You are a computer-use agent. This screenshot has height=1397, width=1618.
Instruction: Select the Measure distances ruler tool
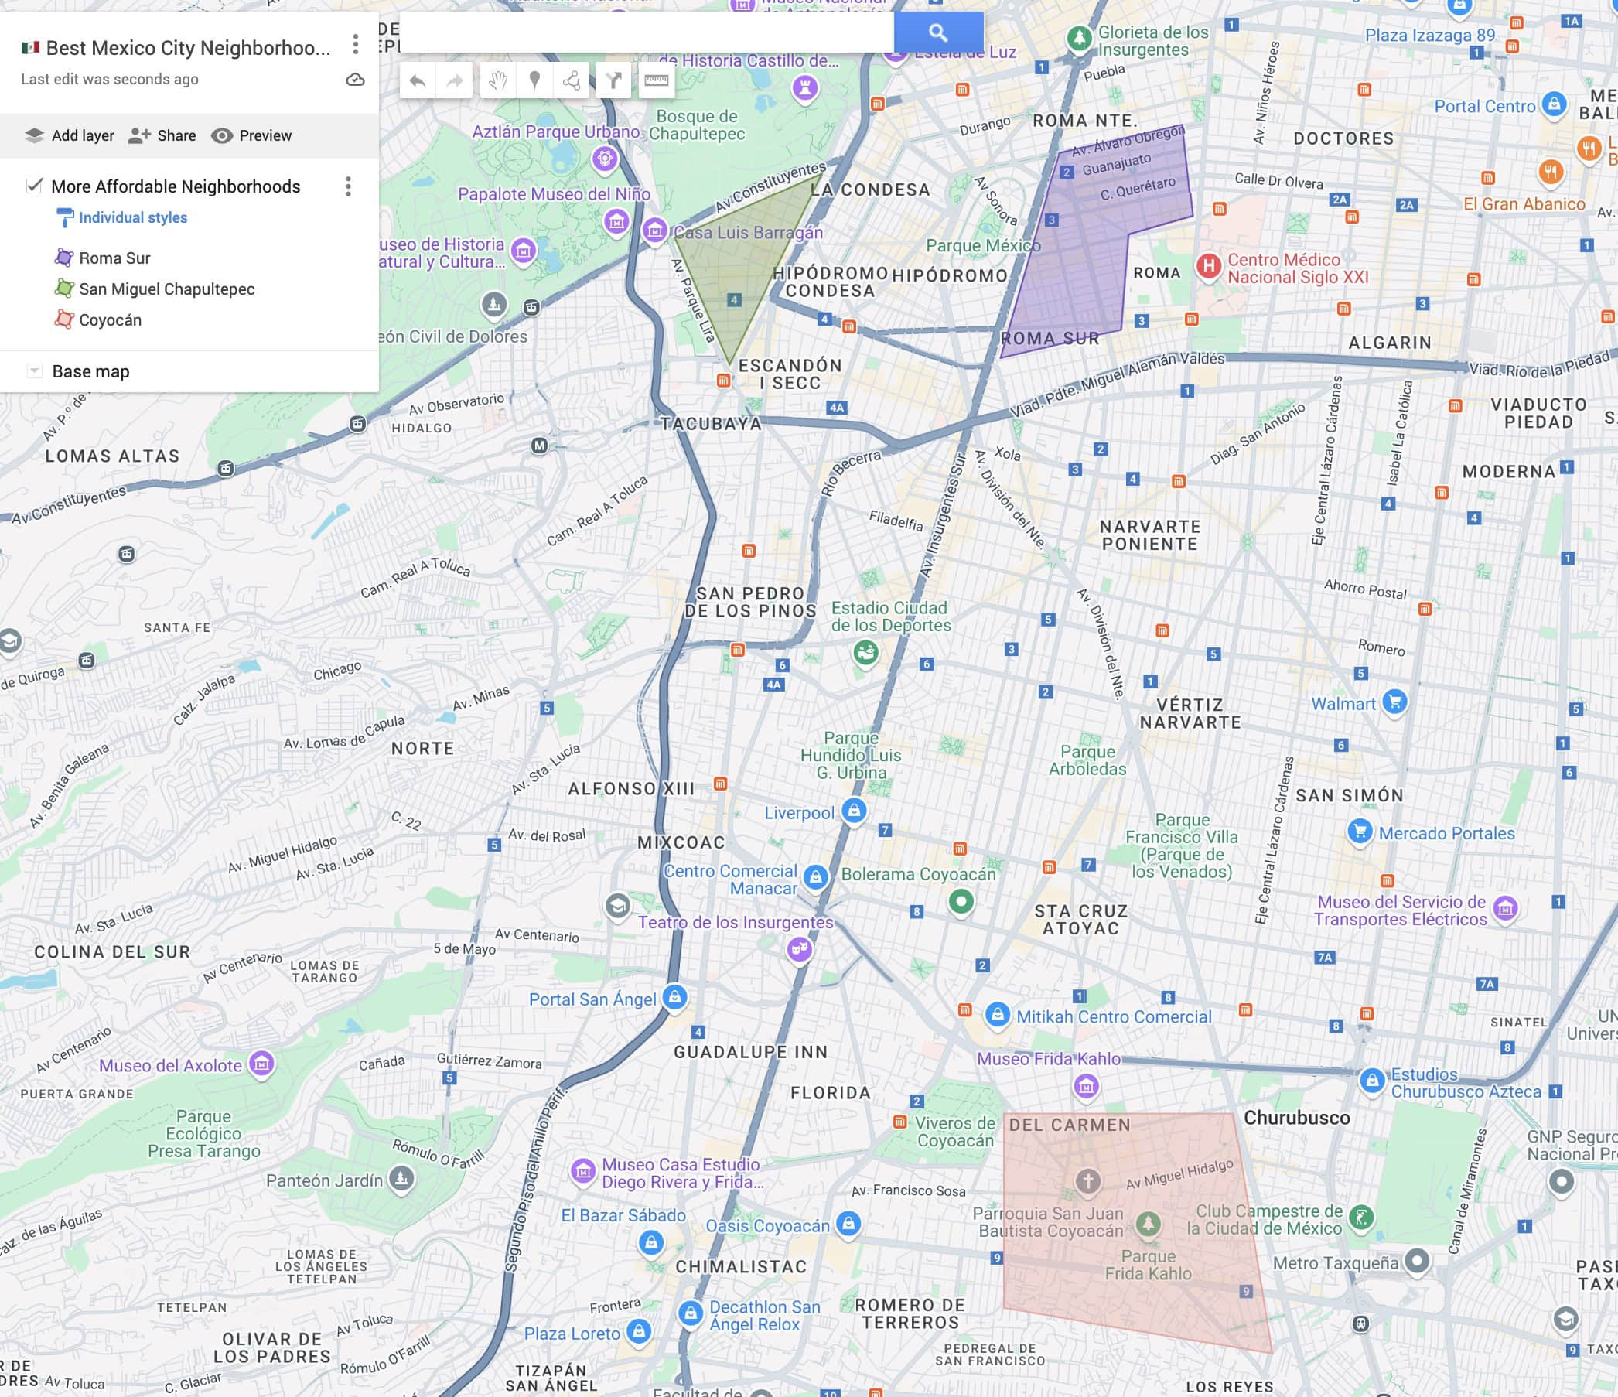(x=656, y=80)
